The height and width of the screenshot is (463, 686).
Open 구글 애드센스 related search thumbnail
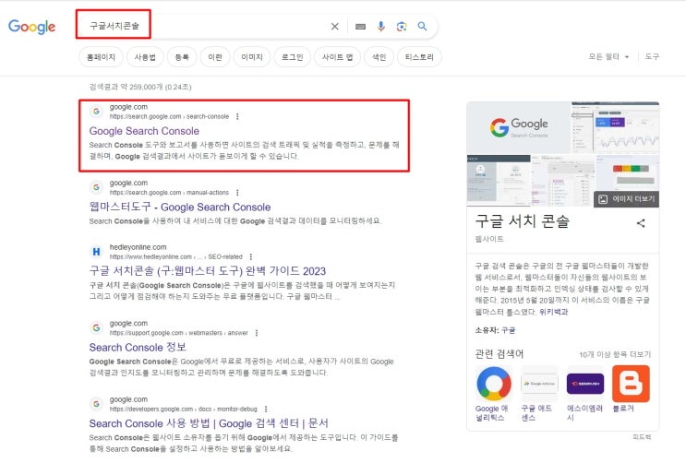tap(539, 384)
